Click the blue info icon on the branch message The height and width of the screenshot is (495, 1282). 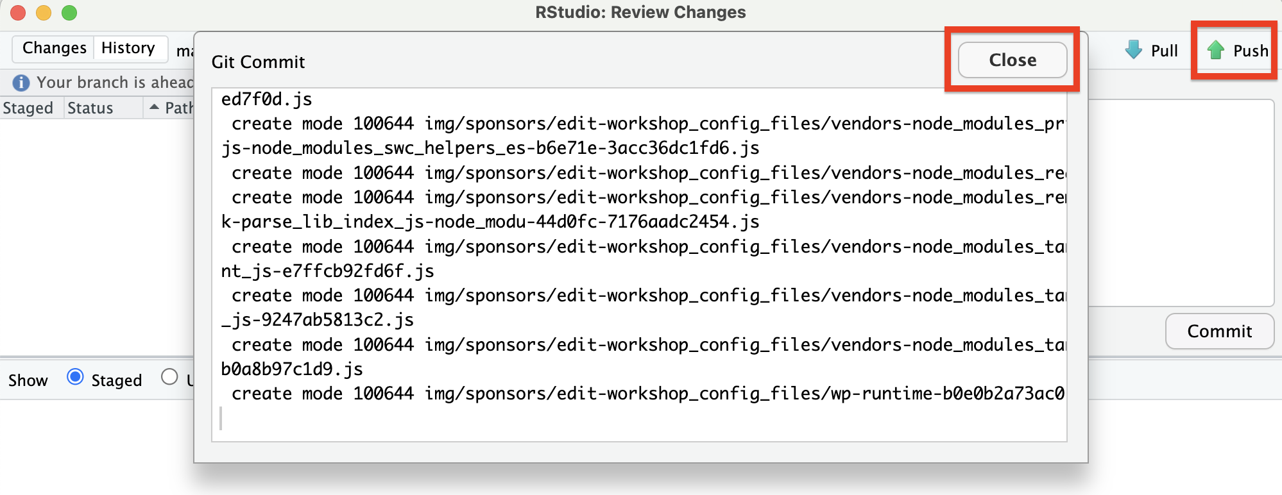tap(20, 82)
